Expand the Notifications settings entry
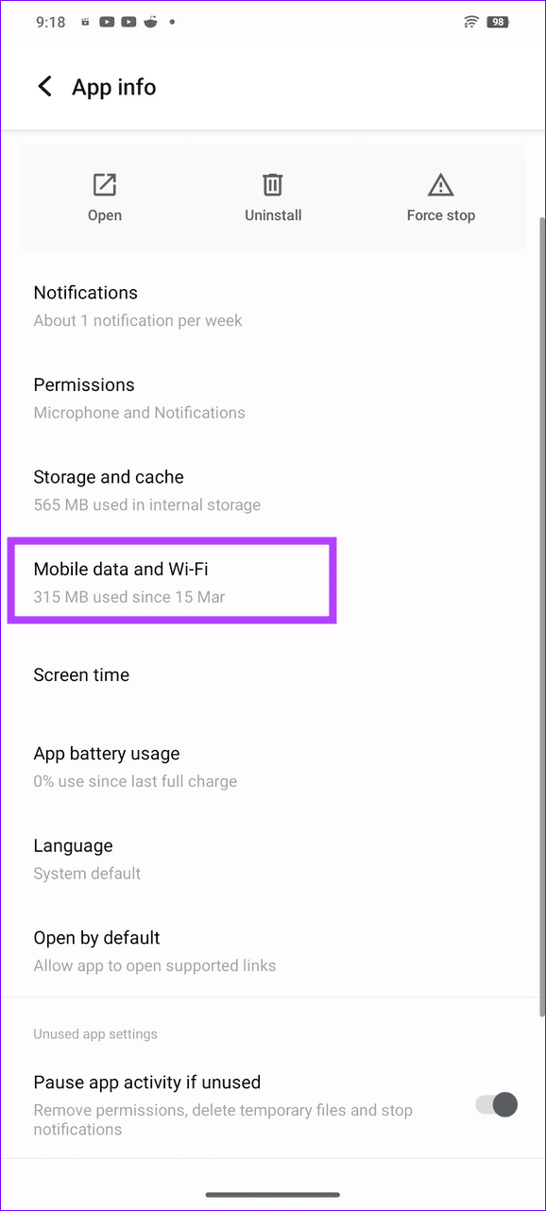The height and width of the screenshot is (1211, 546). point(137,303)
